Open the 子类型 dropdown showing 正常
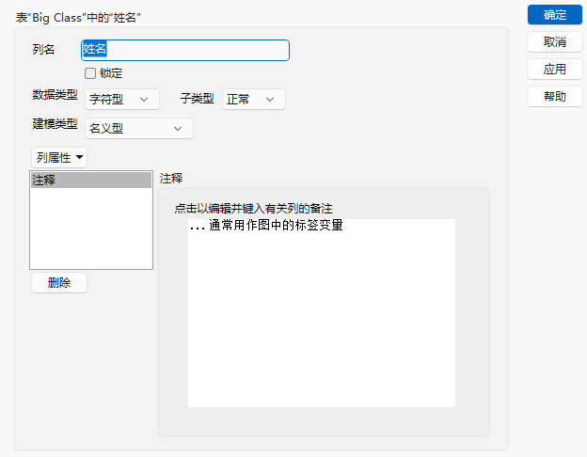Screen dimensions: 587x457 tap(253, 99)
